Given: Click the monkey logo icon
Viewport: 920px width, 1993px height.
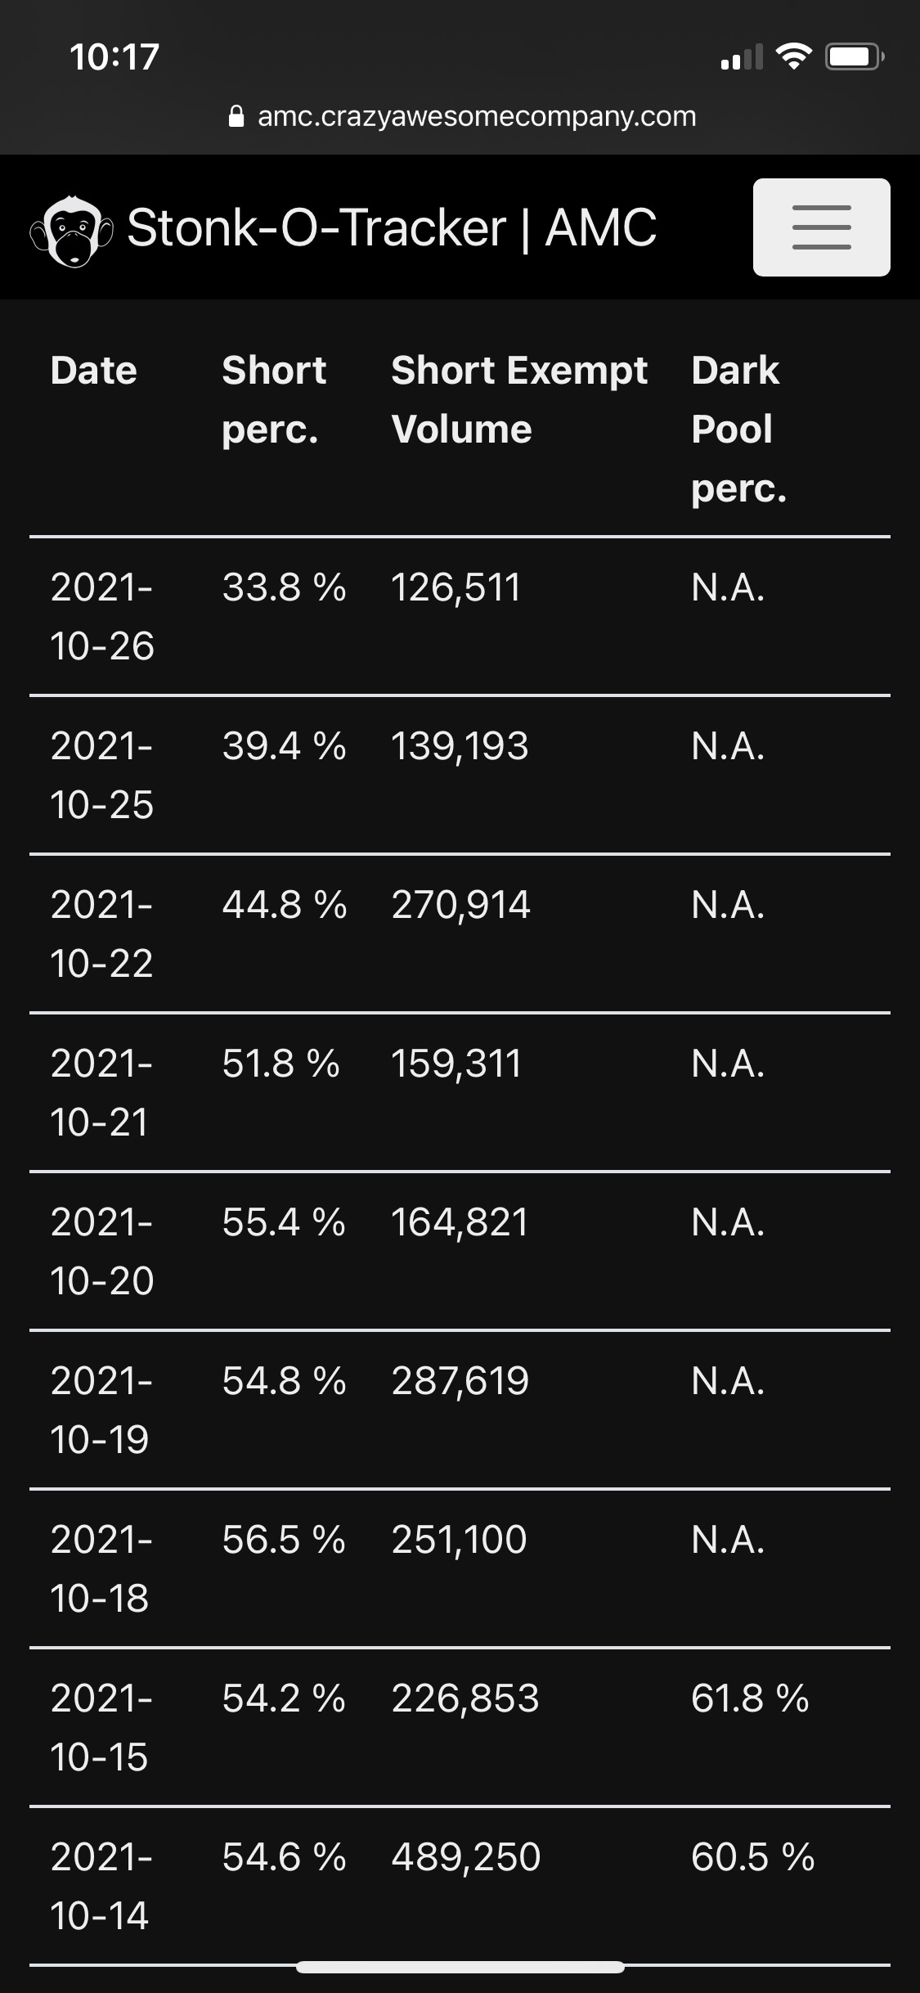Looking at the screenshot, I should tap(72, 232).
